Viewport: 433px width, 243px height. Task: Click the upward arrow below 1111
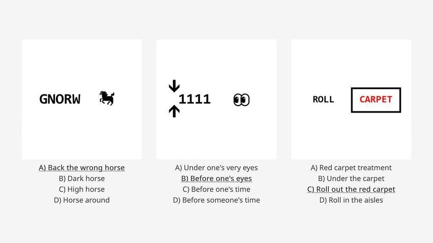click(174, 111)
